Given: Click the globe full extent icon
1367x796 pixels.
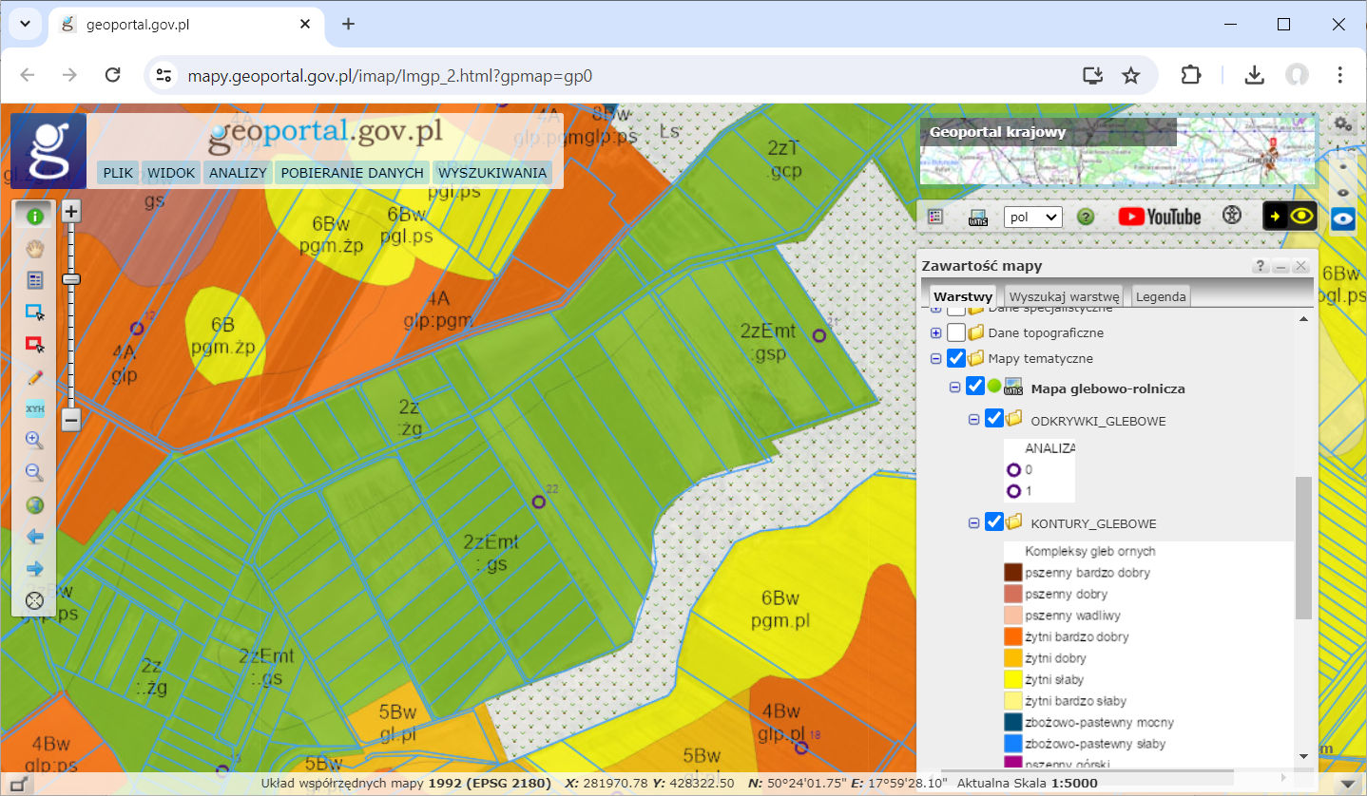Looking at the screenshot, I should (34, 505).
